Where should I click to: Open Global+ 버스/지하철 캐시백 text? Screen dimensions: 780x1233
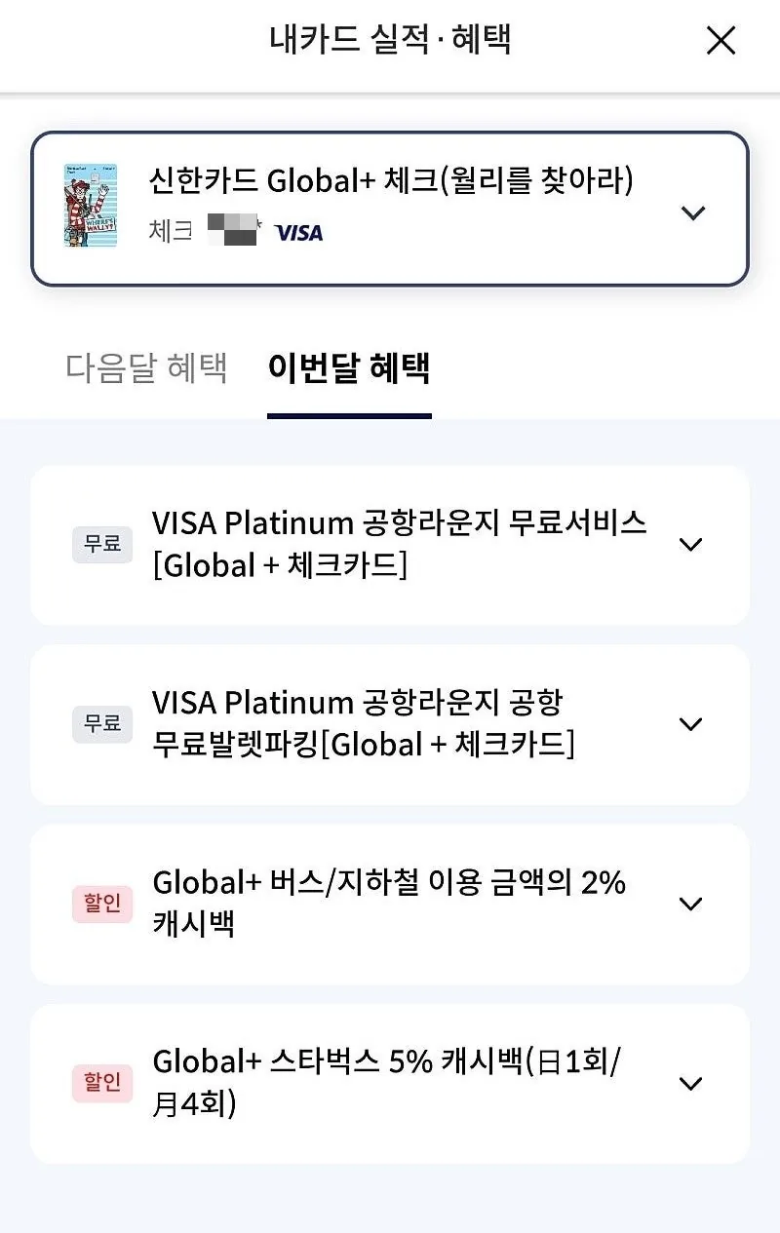coord(389,904)
